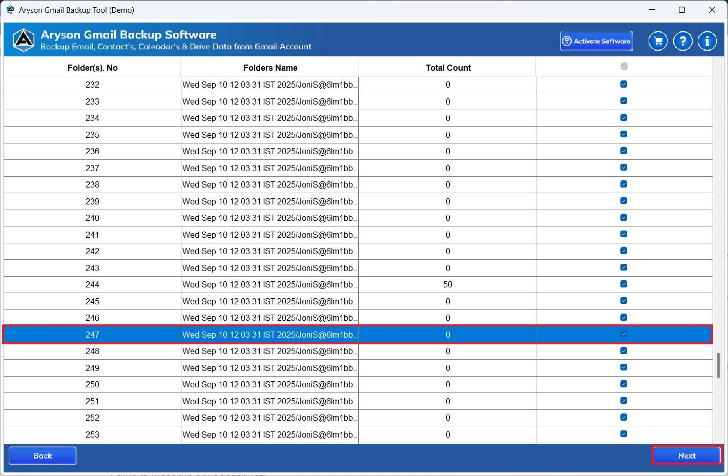Click Activate Software button
728x476 pixels.
(596, 41)
